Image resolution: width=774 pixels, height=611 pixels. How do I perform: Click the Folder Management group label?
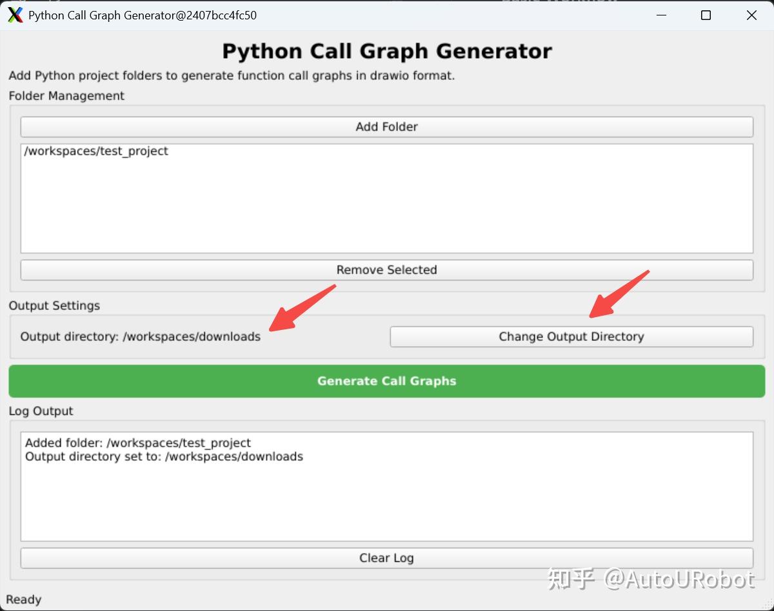pos(66,96)
